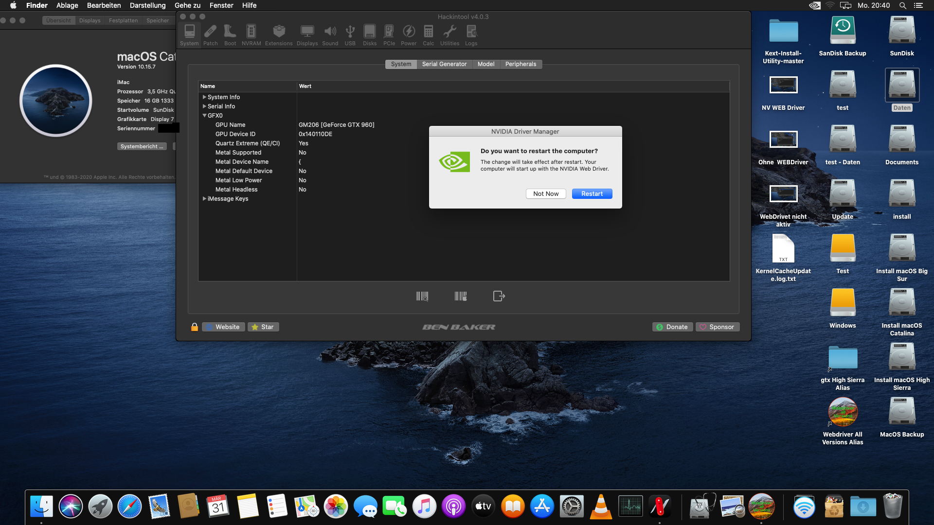This screenshot has height=525, width=934.
Task: Open the PCIe toolbar section
Action: pyautogui.click(x=389, y=35)
